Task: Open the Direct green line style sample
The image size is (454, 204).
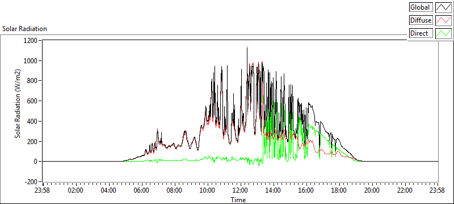Action: point(443,33)
